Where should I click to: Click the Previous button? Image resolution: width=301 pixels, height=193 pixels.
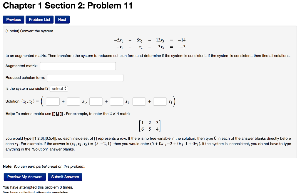coord(13,19)
